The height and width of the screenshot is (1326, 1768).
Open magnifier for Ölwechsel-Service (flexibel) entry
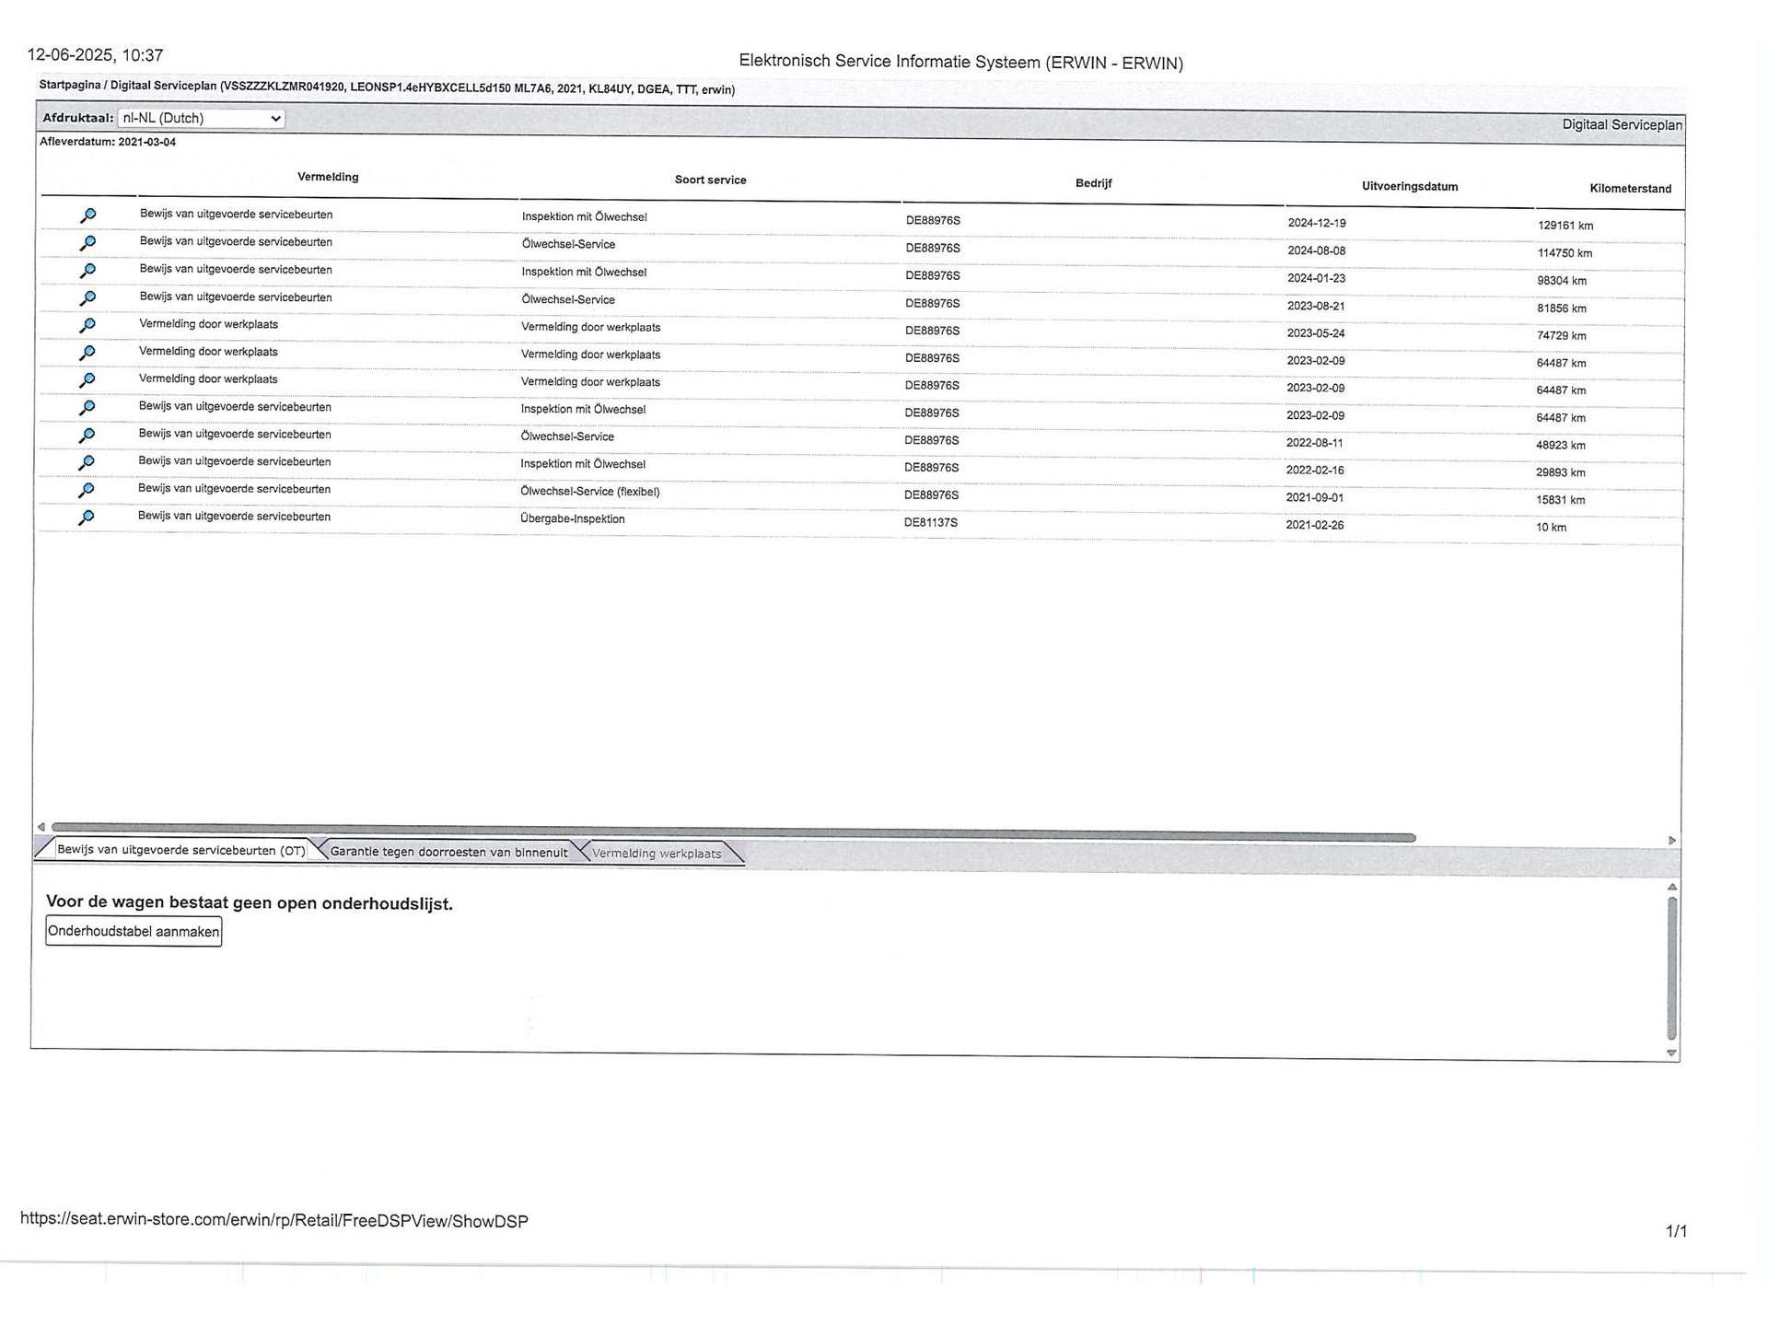pos(87,490)
